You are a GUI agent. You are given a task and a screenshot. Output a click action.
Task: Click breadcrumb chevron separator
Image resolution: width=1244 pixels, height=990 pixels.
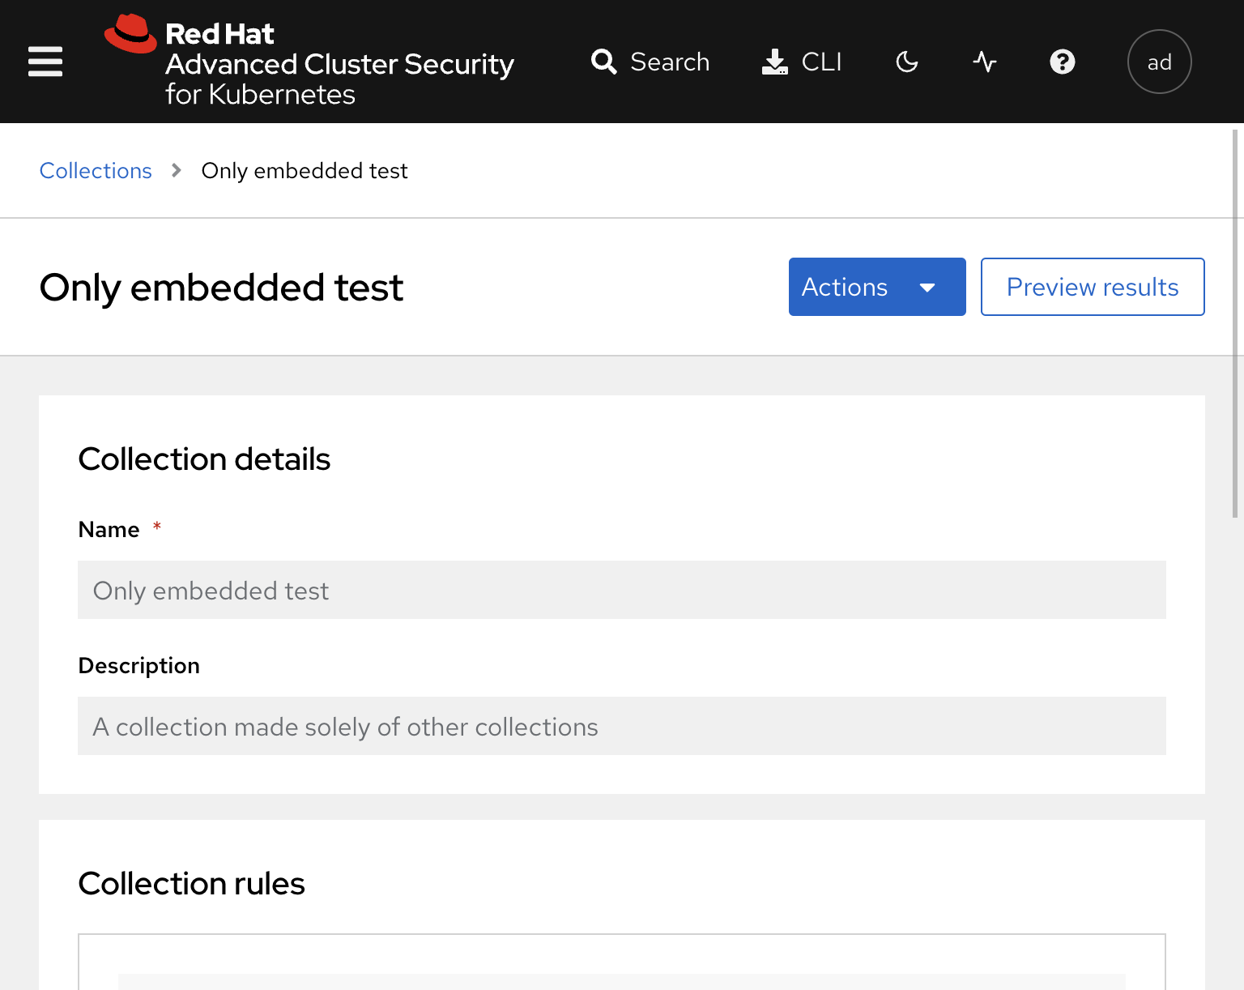177,171
